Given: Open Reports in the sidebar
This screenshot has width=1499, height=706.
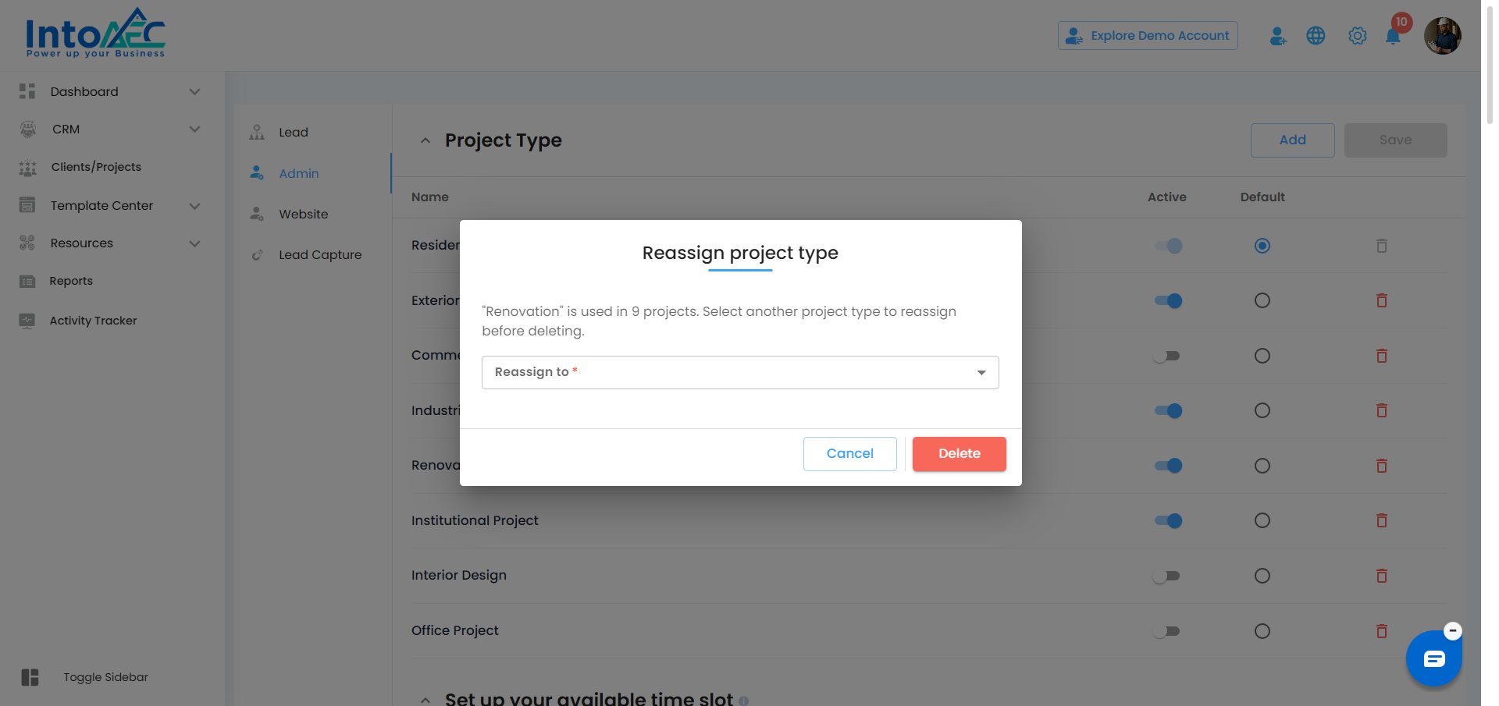Looking at the screenshot, I should (x=71, y=281).
